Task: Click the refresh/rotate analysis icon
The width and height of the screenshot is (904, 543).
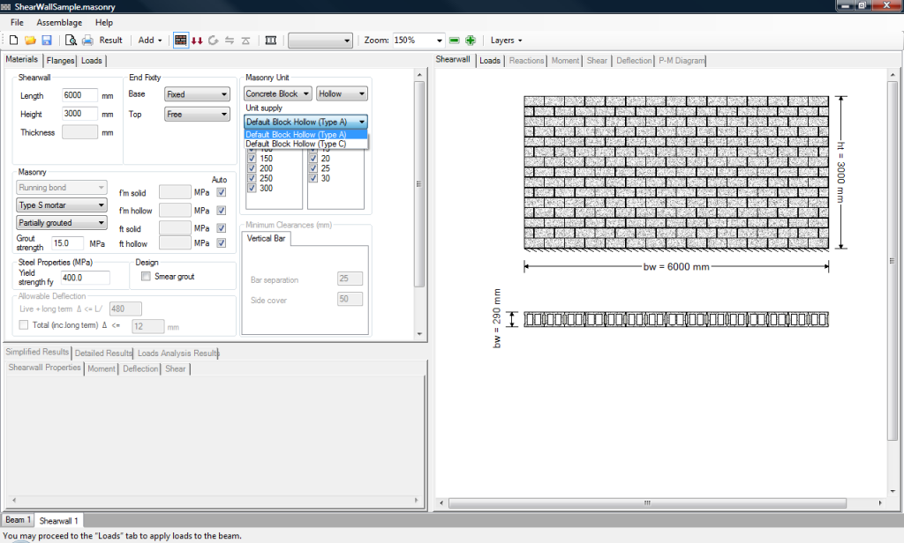Action: (x=214, y=40)
